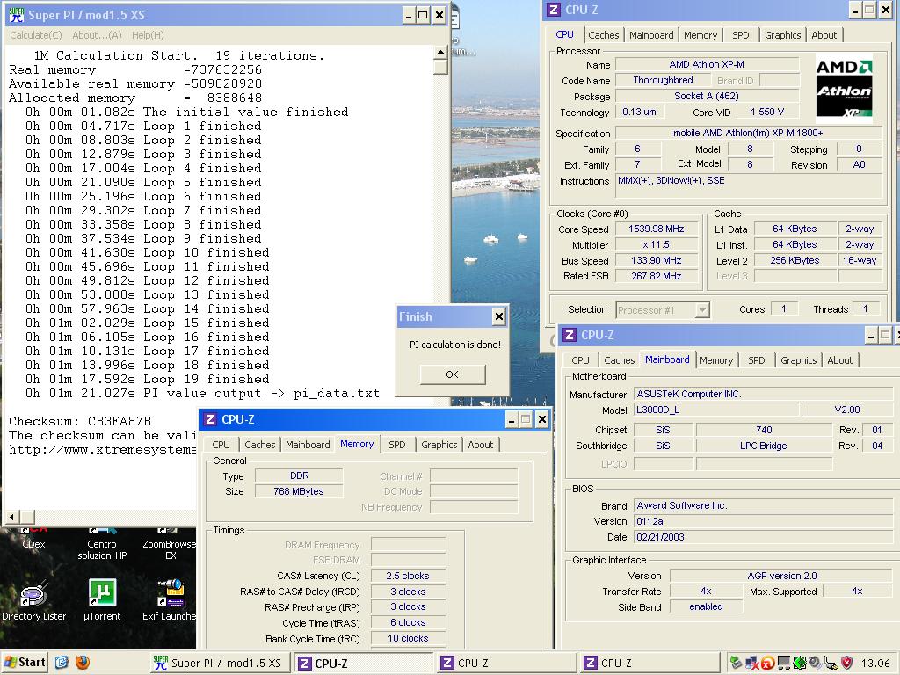Screen dimensions: 900x675
Task: Open the Help(H) menu in Super PI
Action: pos(148,35)
